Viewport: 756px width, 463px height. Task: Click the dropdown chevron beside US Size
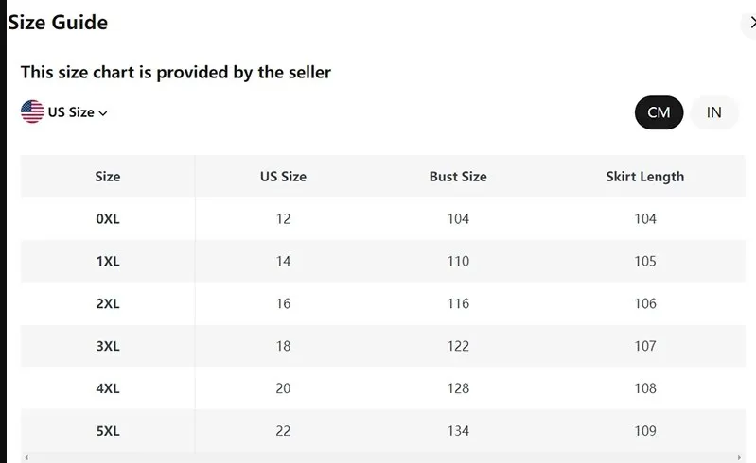103,113
